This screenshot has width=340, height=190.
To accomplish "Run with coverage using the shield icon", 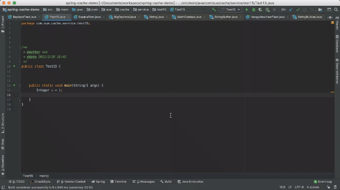I will (x=260, y=9).
